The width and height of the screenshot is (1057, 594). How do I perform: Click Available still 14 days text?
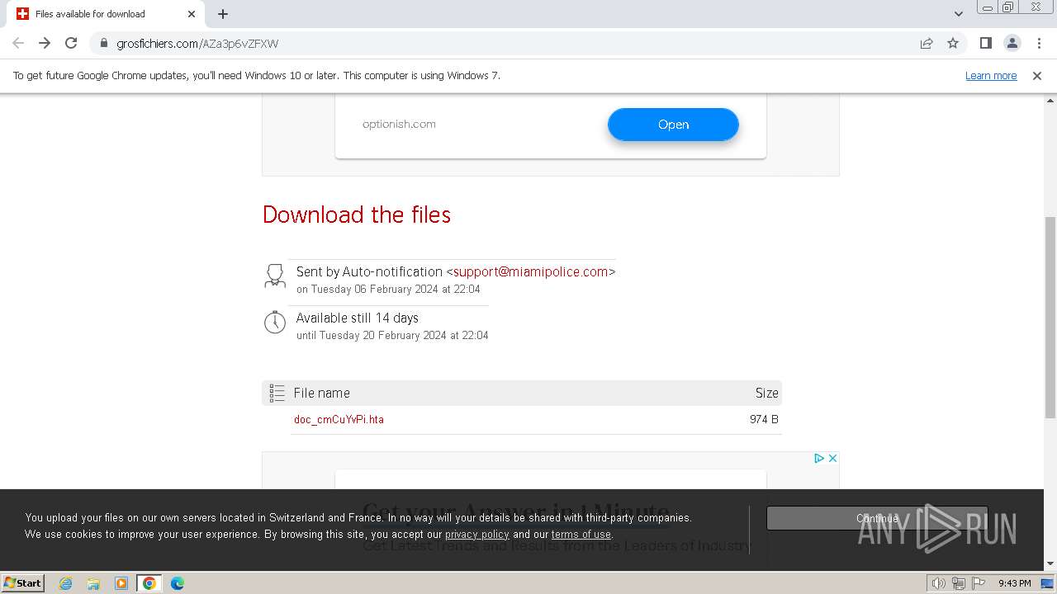pos(358,318)
